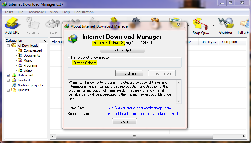Collapse the All Downloads tree node
This screenshot has height=143, width=251.
[8, 45]
